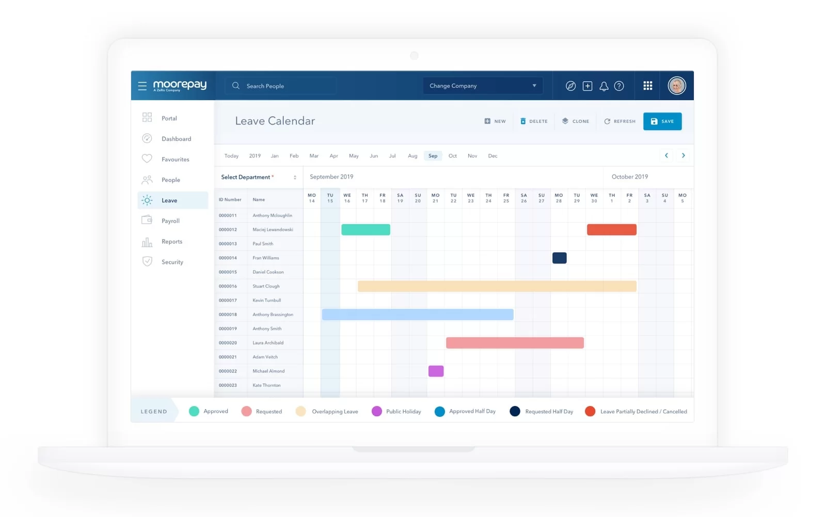
Task: Click the Search People input field
Action: (x=281, y=86)
